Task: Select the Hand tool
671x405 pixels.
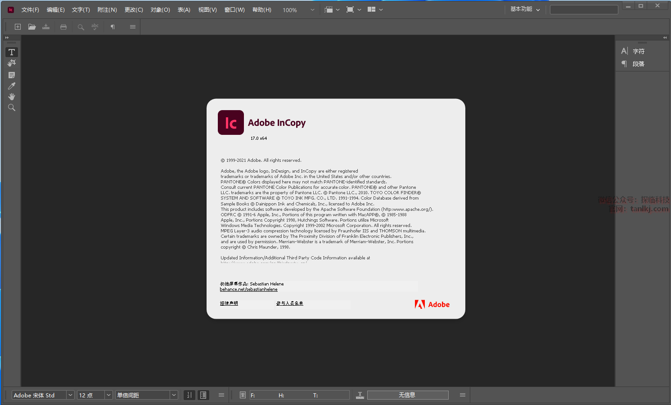Action: pyautogui.click(x=12, y=97)
